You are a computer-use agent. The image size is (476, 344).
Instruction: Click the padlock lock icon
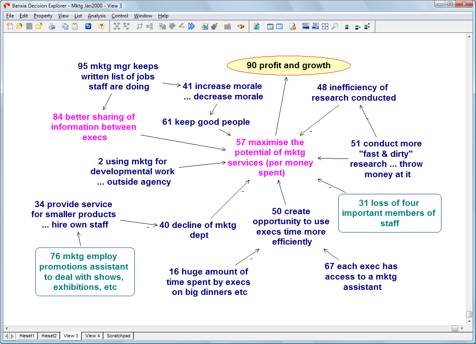point(293,26)
